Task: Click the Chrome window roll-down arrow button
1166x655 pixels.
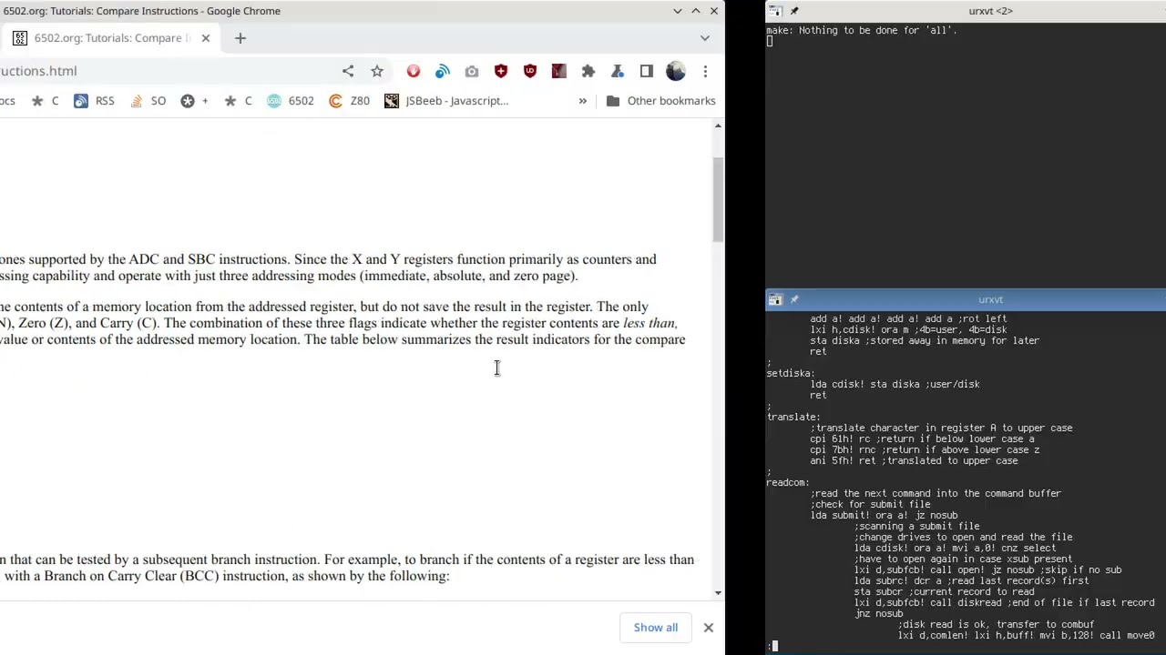Action: pyautogui.click(x=678, y=11)
